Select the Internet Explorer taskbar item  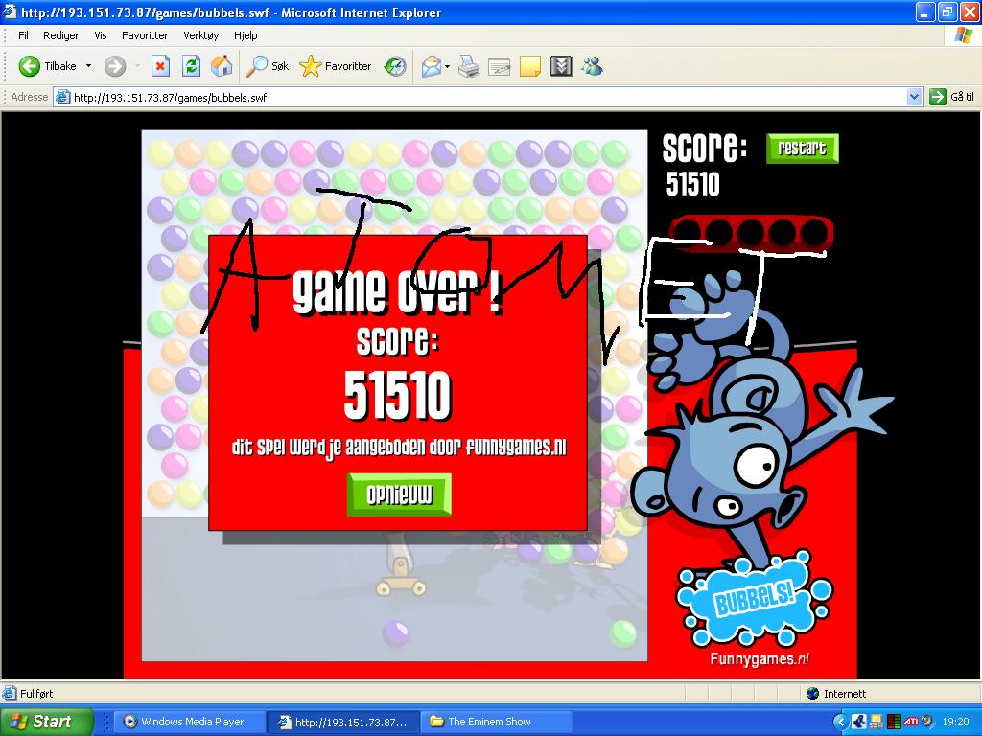(x=342, y=722)
